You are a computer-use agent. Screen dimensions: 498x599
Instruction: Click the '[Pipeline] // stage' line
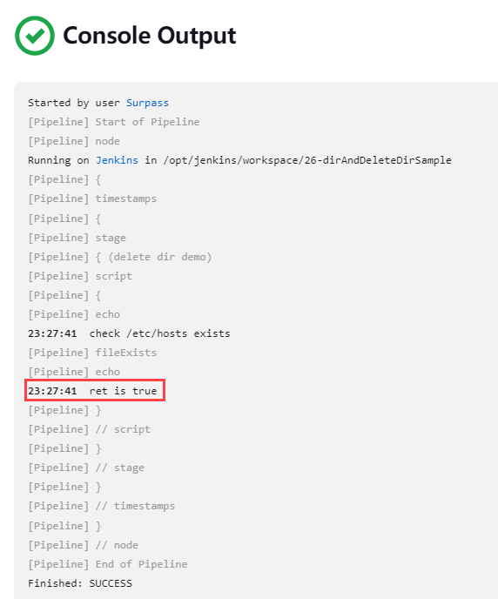click(x=86, y=468)
